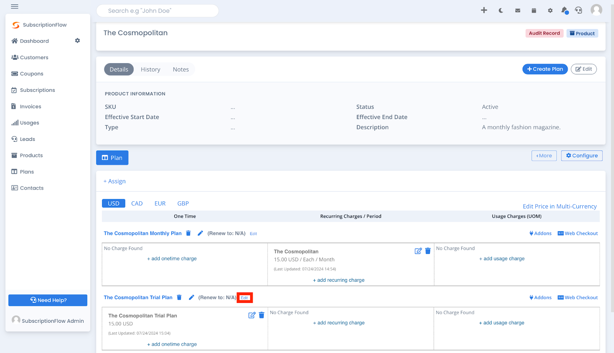The image size is (614, 353).
Task: Click the Configure button
Action: tap(582, 156)
